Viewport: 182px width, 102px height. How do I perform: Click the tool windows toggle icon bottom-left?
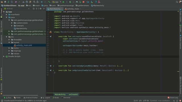(x=2, y=101)
